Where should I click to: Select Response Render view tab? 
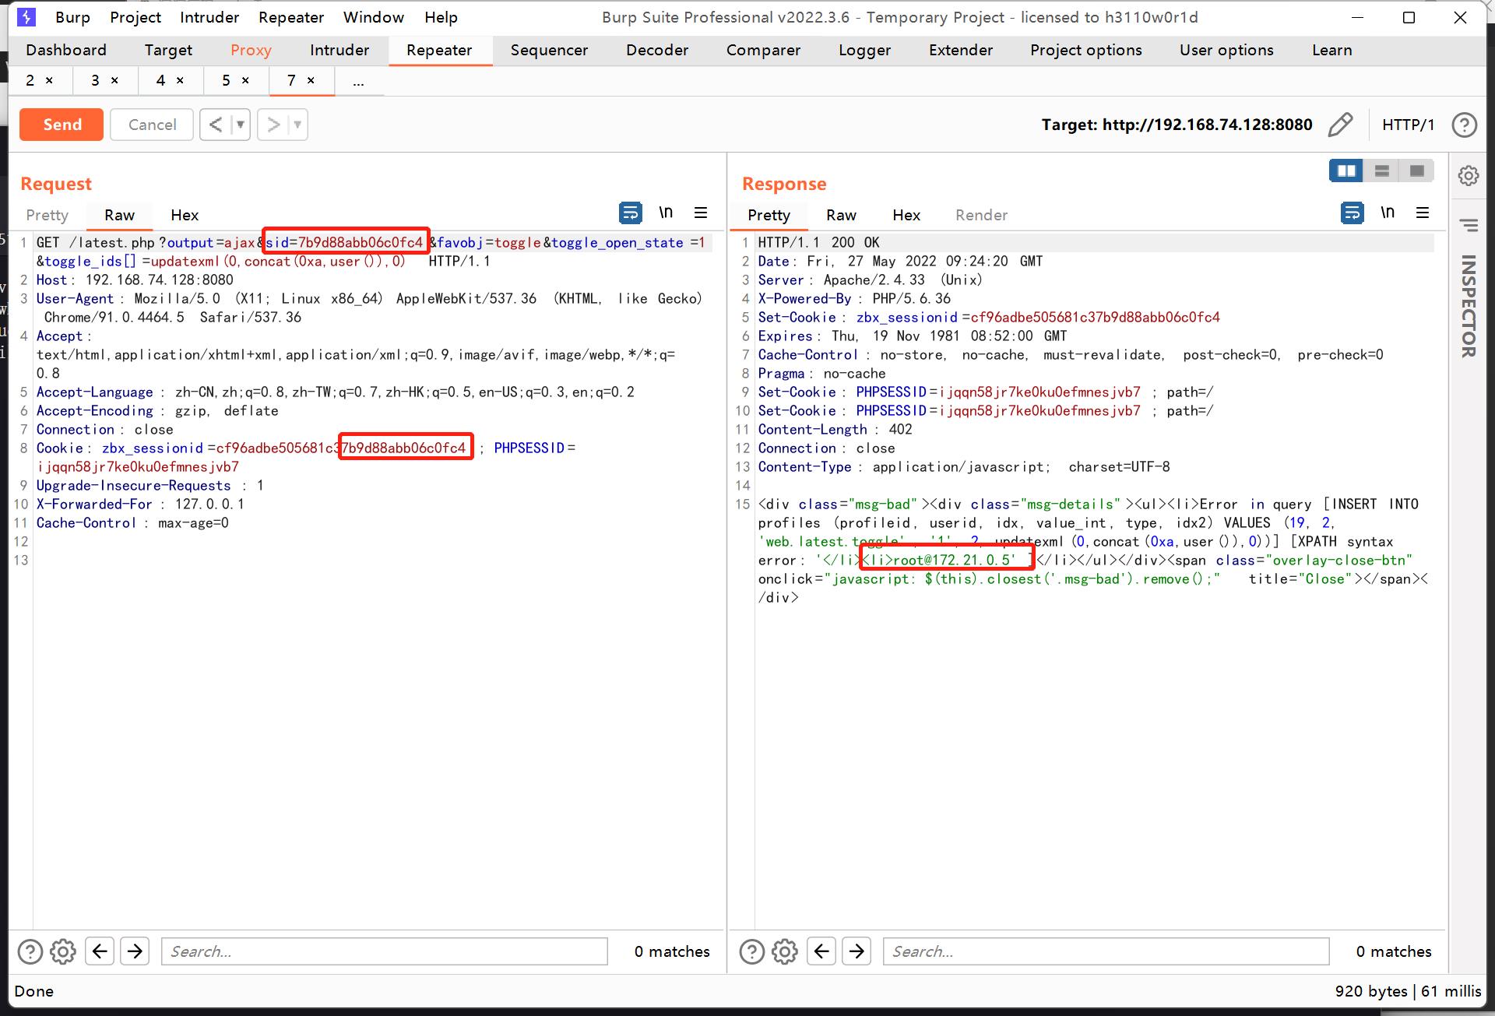(981, 215)
